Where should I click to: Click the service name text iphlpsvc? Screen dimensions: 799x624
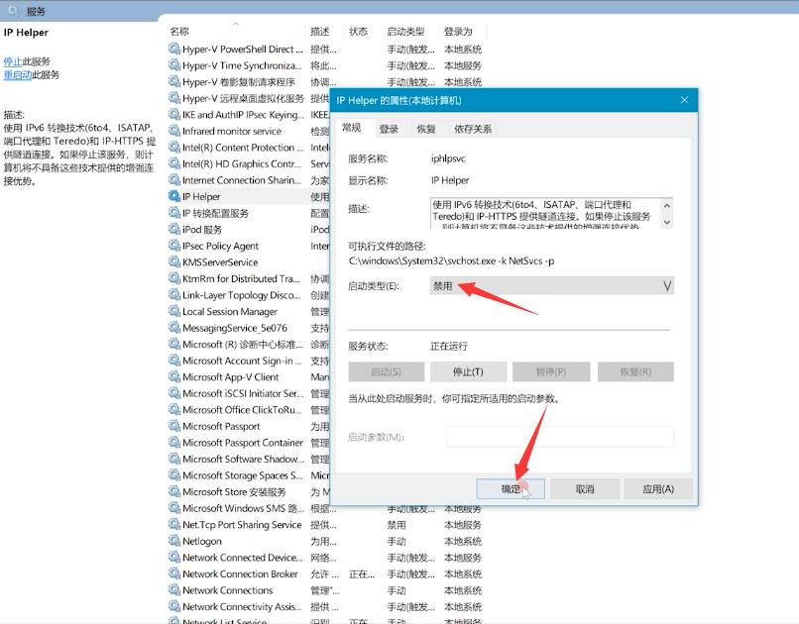[x=448, y=158]
